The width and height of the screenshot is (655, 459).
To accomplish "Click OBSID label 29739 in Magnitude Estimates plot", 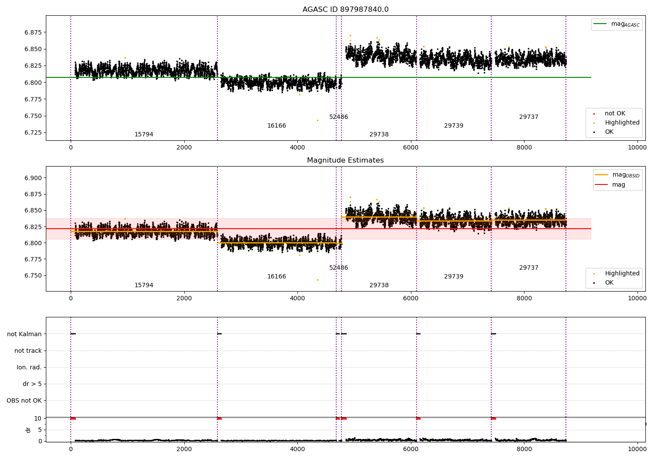I will (x=454, y=277).
